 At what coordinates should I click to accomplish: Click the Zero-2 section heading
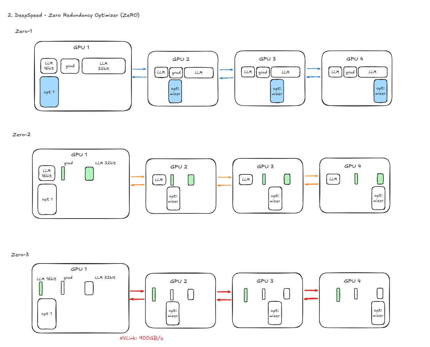click(22, 135)
